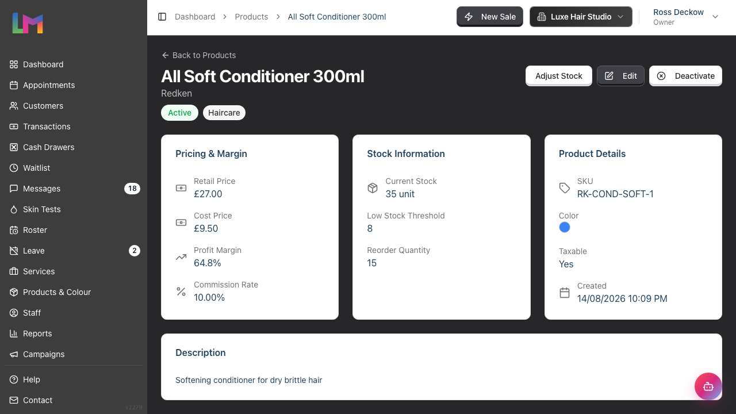Click the Profit Margin trending-up icon
This screenshot has height=414, width=736.
181,257
